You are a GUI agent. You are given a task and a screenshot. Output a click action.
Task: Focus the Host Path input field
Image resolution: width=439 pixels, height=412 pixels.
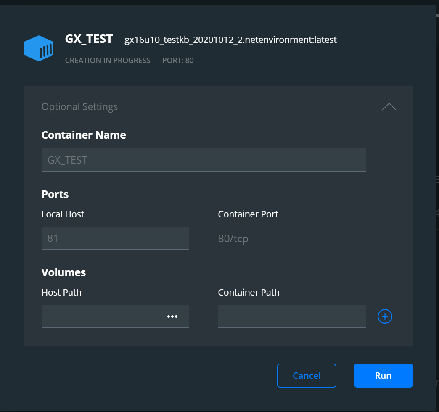pos(115,316)
